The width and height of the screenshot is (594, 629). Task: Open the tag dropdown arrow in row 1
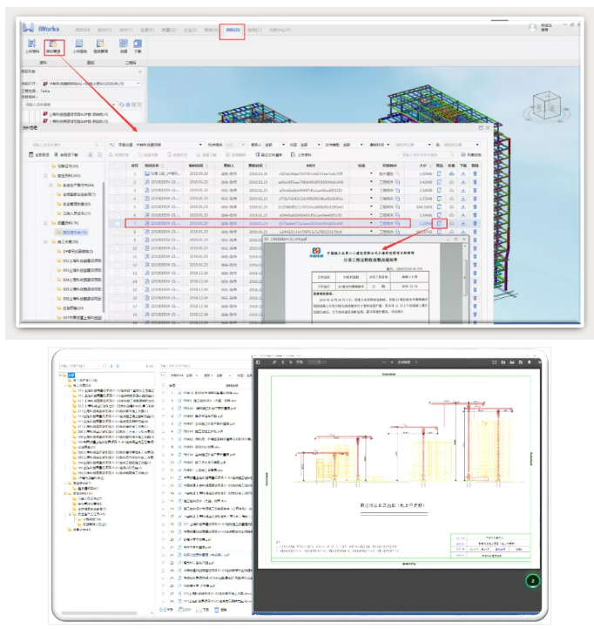pos(371,173)
